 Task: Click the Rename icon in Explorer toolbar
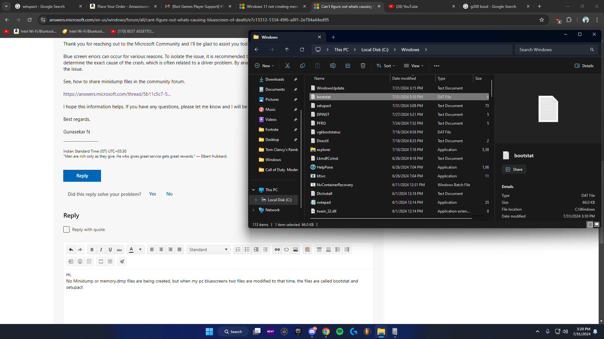pos(333,66)
